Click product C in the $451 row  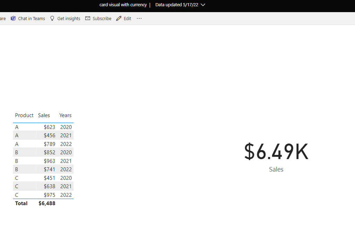(x=17, y=178)
